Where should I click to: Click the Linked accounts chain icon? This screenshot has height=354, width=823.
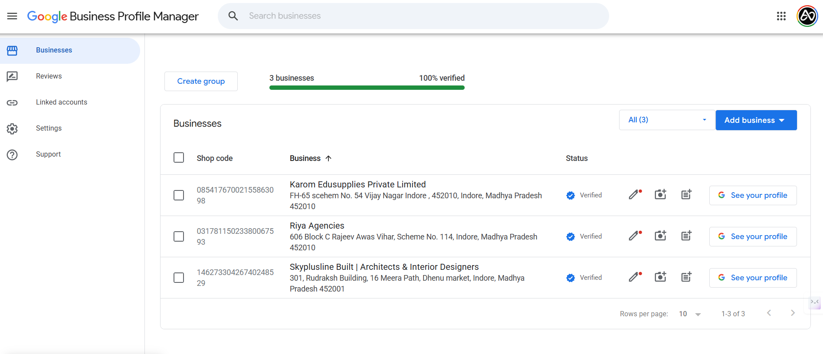tap(12, 102)
